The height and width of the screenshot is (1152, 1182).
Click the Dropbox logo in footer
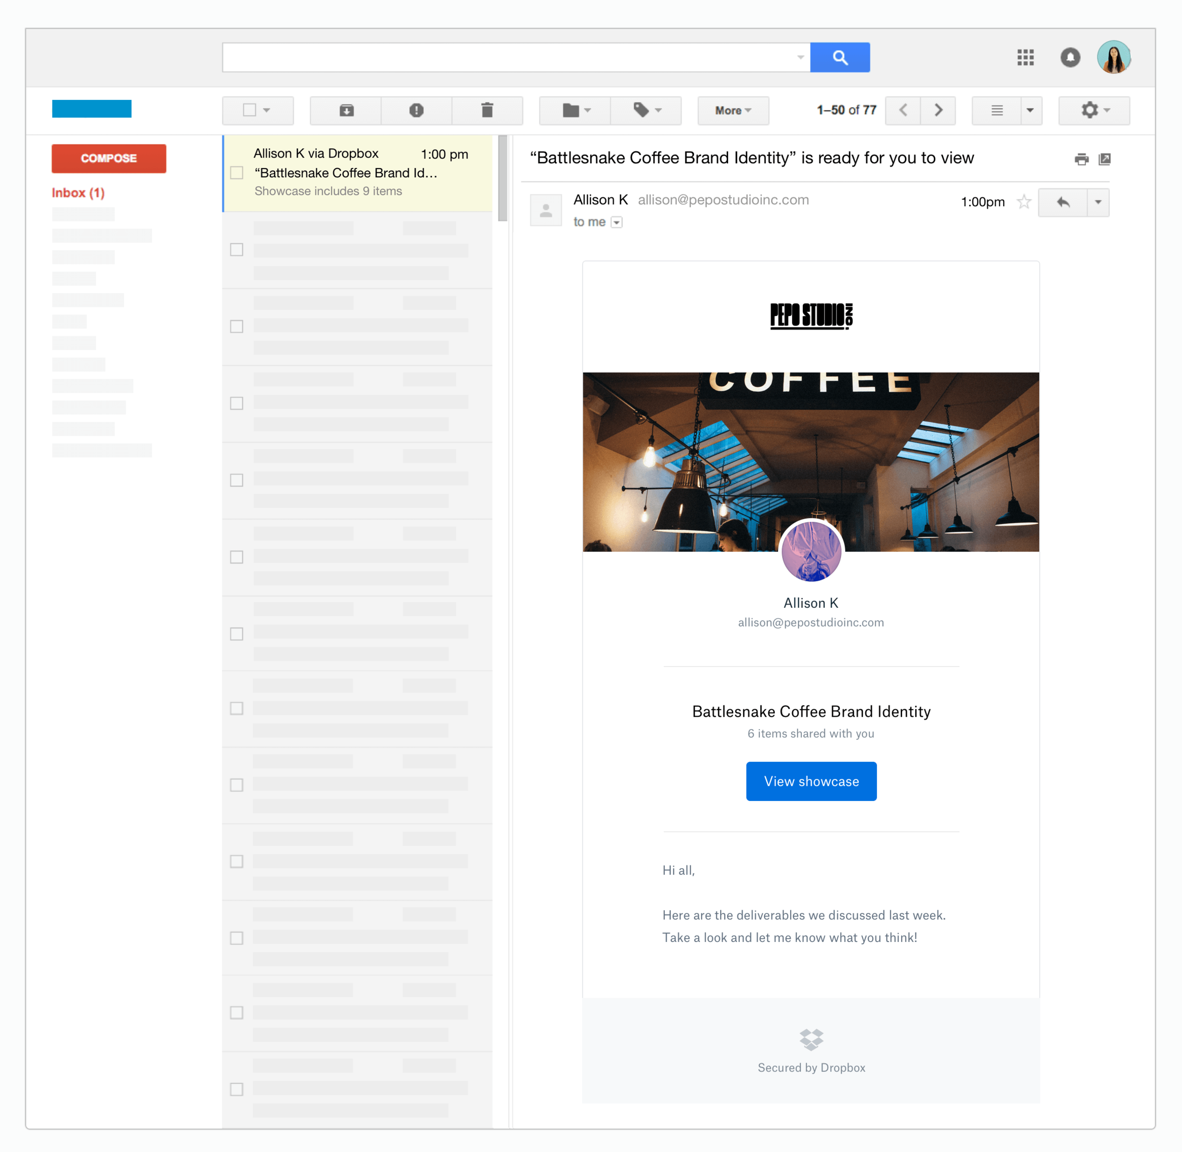(811, 1039)
